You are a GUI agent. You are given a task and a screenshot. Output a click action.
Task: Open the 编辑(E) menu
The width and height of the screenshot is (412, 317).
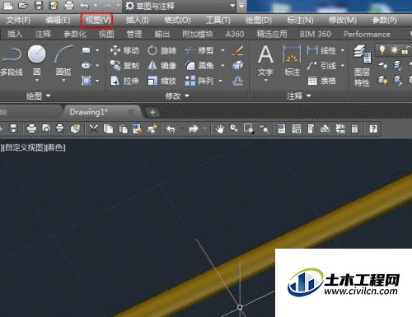(58, 21)
